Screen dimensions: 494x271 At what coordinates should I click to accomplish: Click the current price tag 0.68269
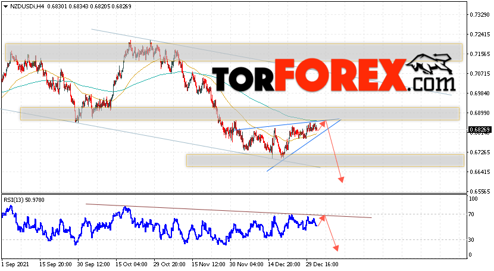pos(480,129)
